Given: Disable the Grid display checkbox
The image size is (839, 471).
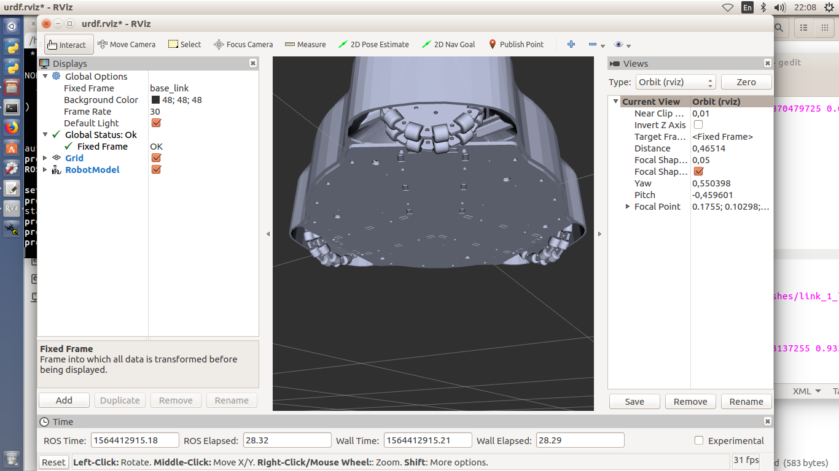Looking at the screenshot, I should [x=156, y=158].
